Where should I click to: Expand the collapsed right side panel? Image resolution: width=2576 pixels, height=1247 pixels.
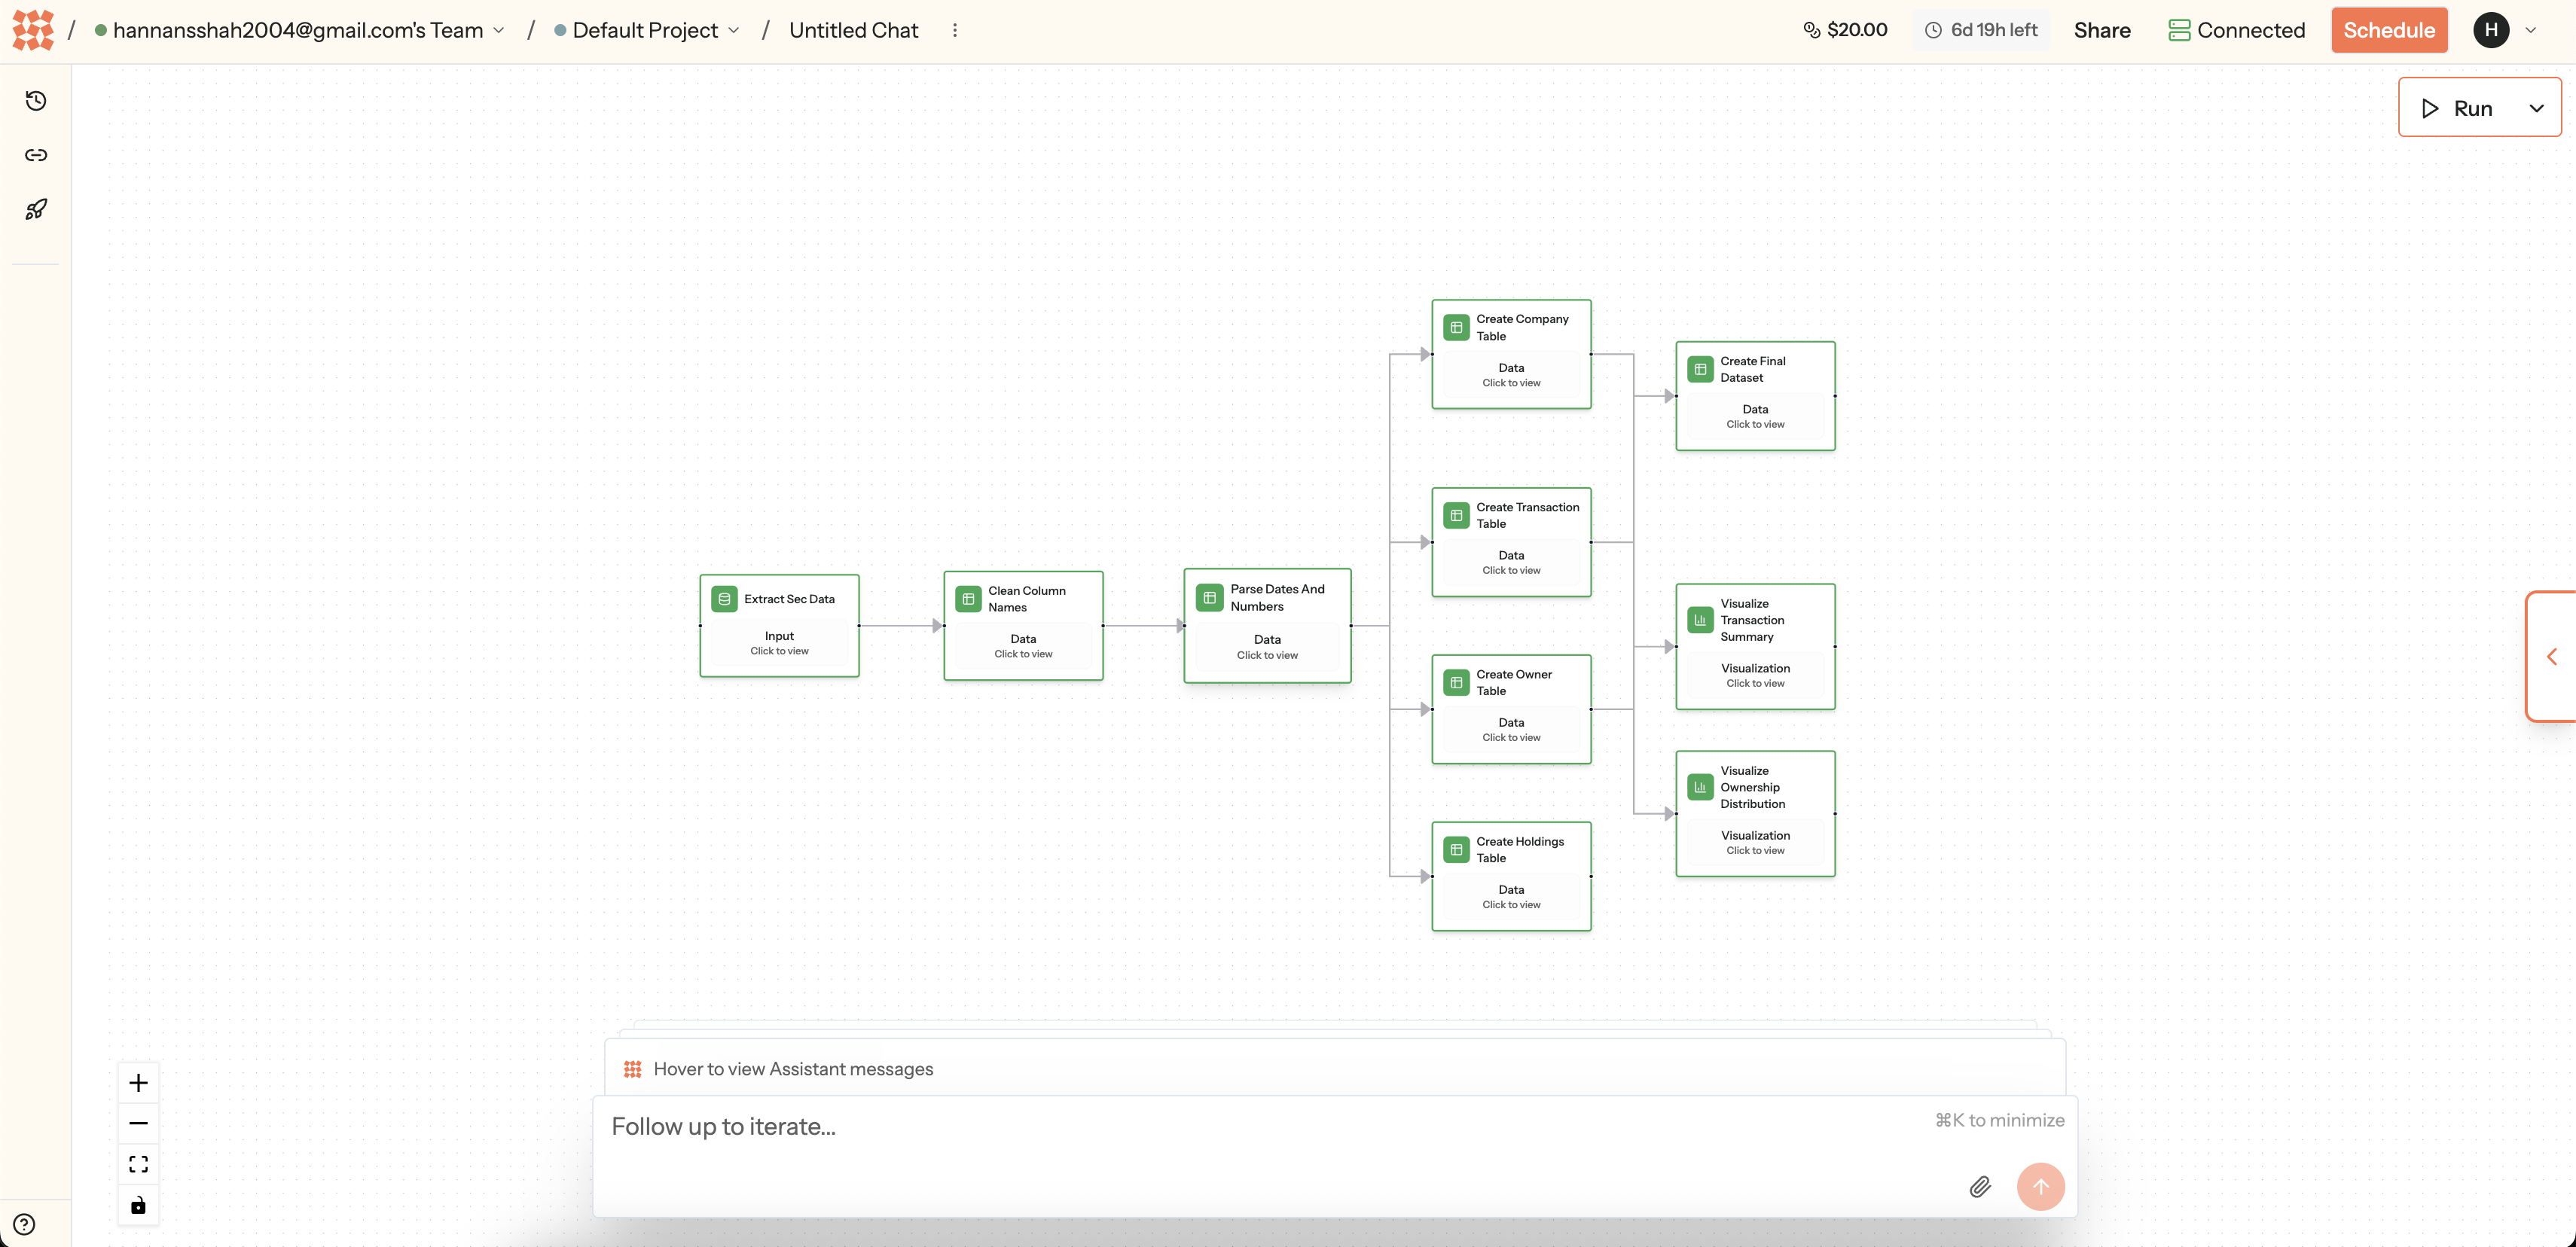[x=2551, y=656]
